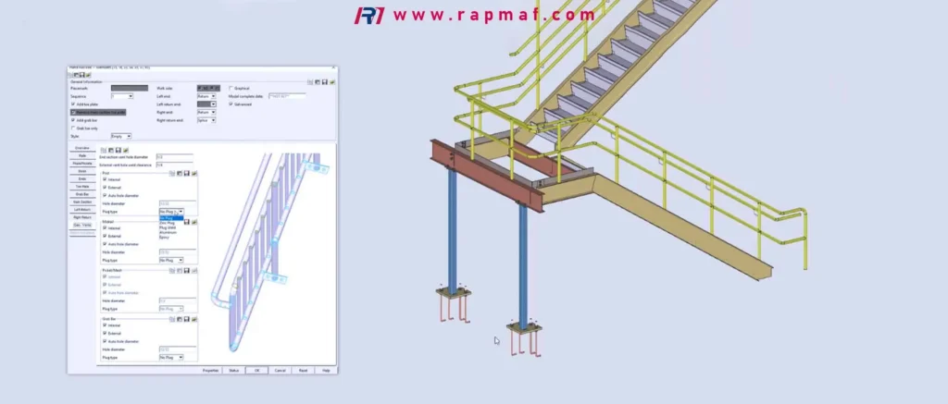Screen dimensions: 948x404
Task: Uncheck External in the Midrail section
Action: [105, 236]
